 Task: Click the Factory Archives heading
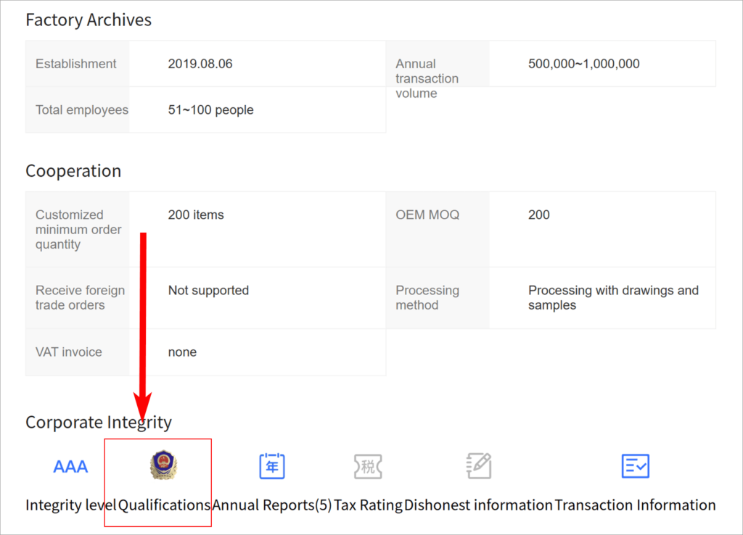click(89, 20)
